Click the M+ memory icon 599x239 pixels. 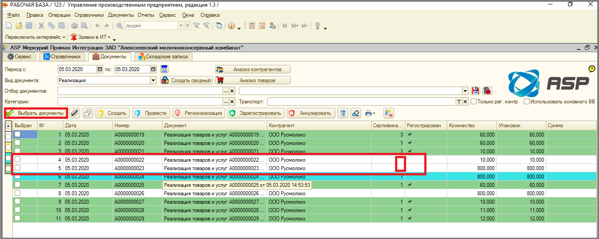[295, 26]
